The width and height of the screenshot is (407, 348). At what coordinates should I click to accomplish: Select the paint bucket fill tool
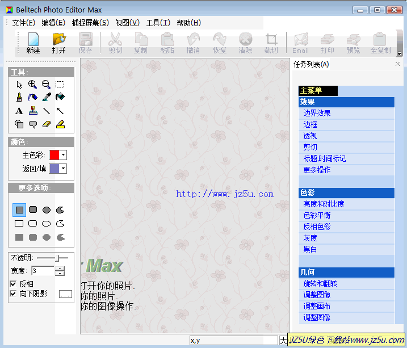point(60,97)
